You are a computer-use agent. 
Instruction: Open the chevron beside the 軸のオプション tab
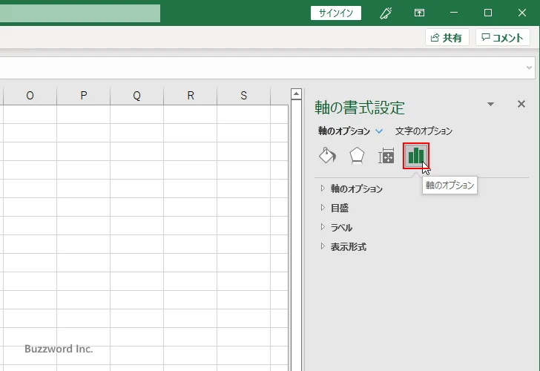379,131
